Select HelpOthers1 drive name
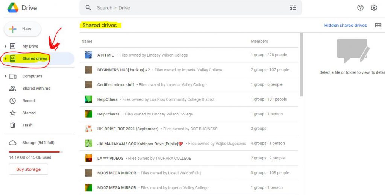The image size is (385, 195). (109, 114)
